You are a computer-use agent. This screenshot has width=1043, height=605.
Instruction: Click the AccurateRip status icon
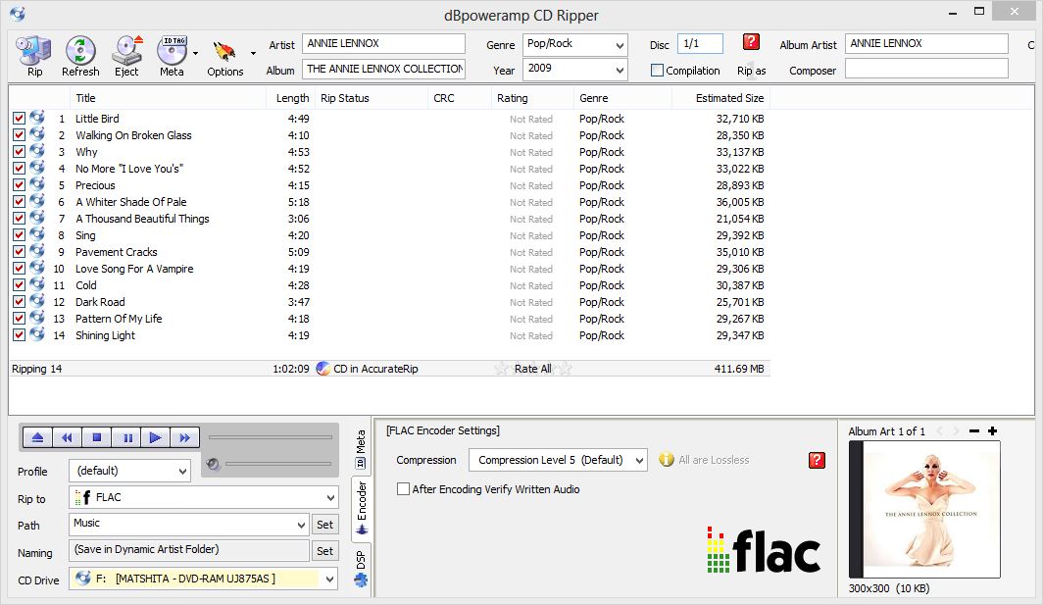click(323, 368)
